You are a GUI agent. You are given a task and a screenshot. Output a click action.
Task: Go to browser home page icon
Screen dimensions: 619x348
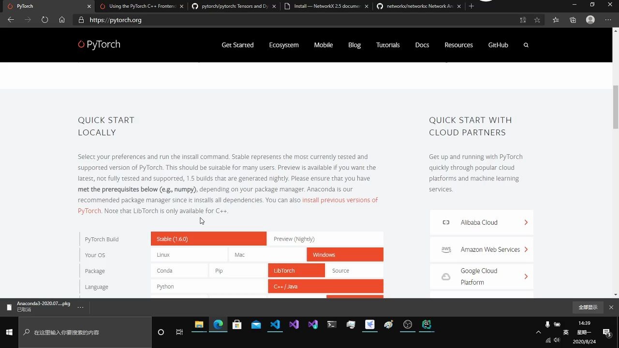62,20
